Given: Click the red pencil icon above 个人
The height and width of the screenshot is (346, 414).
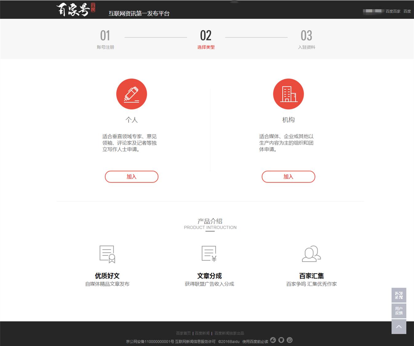Looking at the screenshot, I should pyautogui.click(x=131, y=94).
